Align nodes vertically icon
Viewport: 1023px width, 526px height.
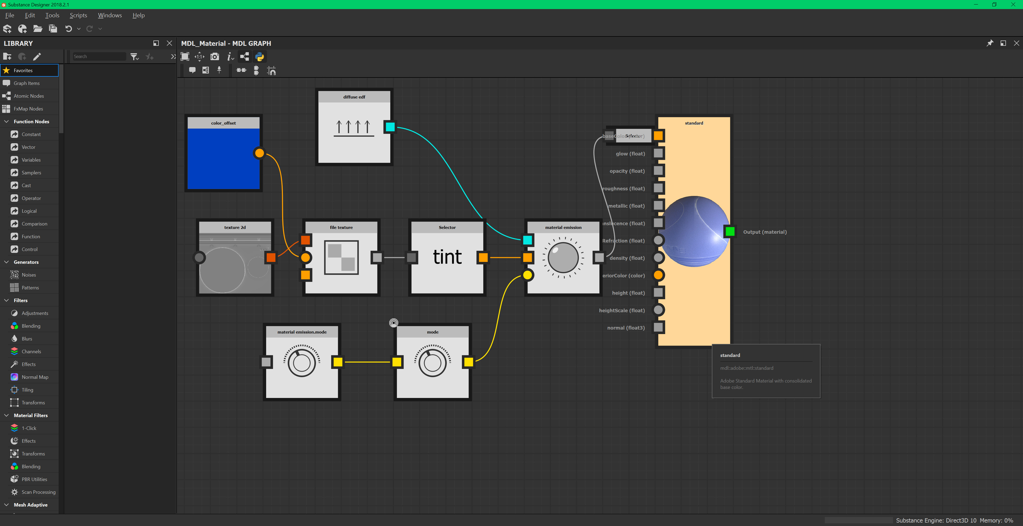pos(256,71)
